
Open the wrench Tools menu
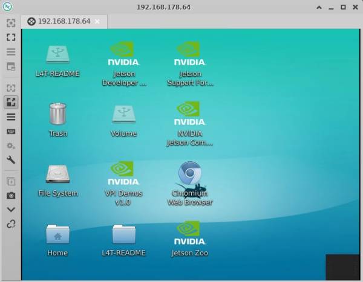point(11,160)
